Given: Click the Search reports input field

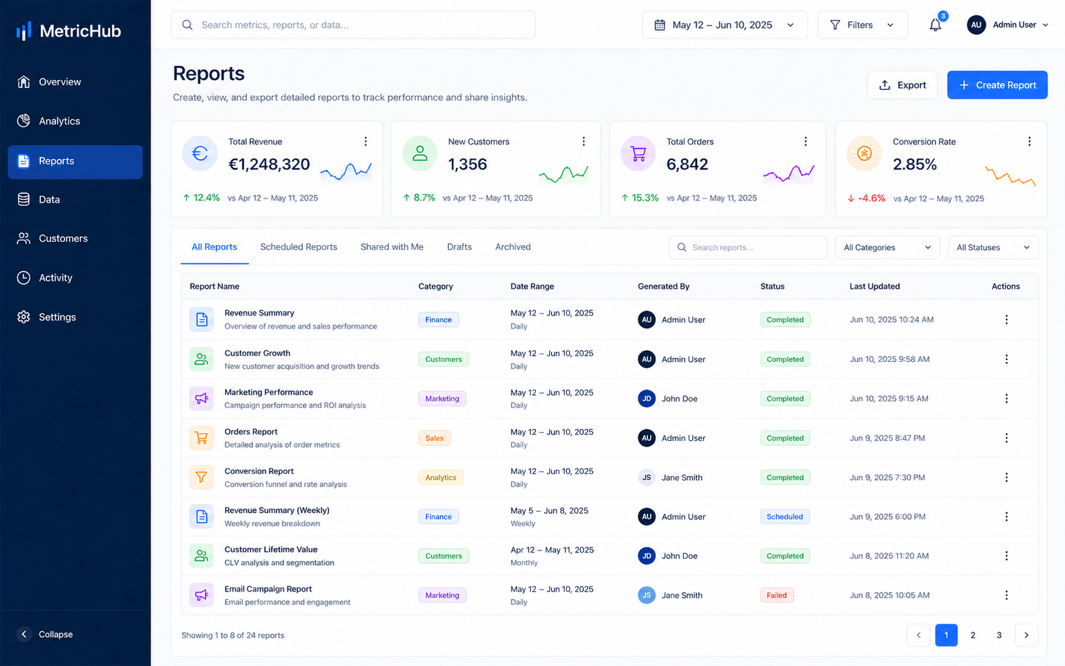Looking at the screenshot, I should [x=748, y=248].
